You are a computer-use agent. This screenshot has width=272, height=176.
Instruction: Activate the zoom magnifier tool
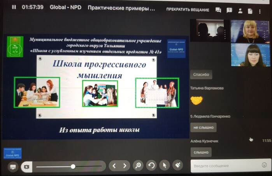tap(138, 165)
